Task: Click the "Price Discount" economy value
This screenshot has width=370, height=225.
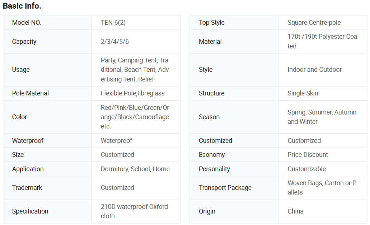Action: pos(308,155)
